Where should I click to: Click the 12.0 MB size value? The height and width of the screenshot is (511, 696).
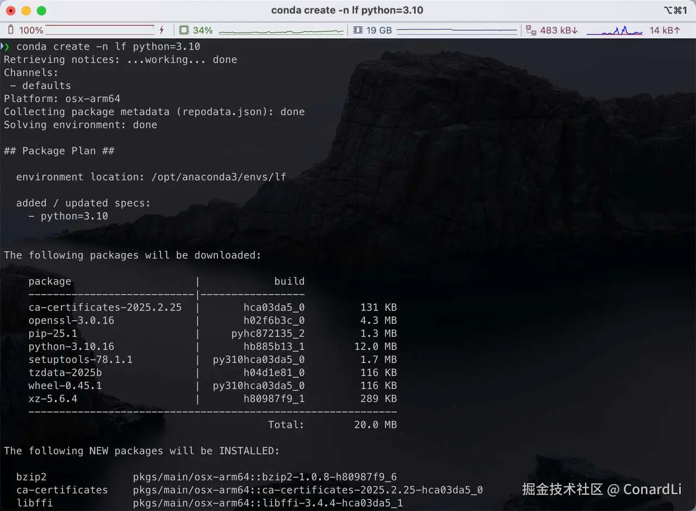376,347
